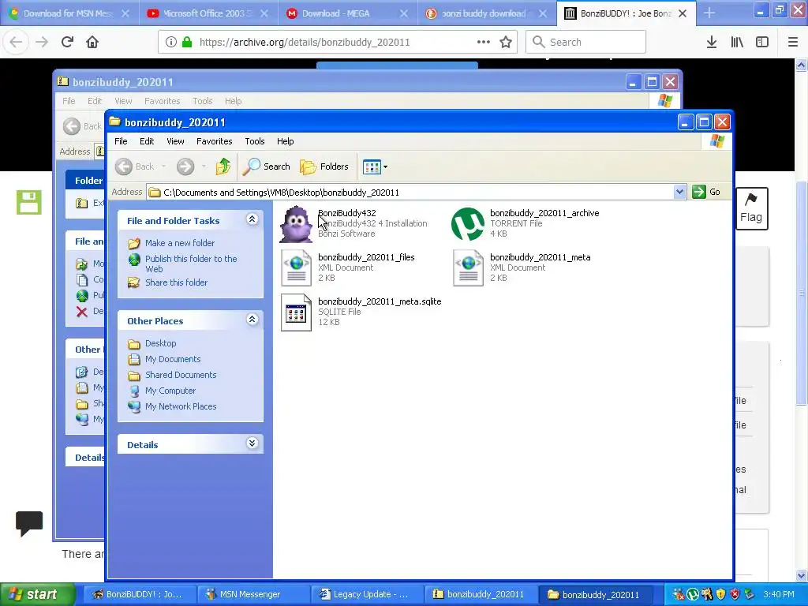Switch to BonziBUDDY Firefox taskbar button
Viewport: 808px width, 606px height.
pyautogui.click(x=139, y=594)
